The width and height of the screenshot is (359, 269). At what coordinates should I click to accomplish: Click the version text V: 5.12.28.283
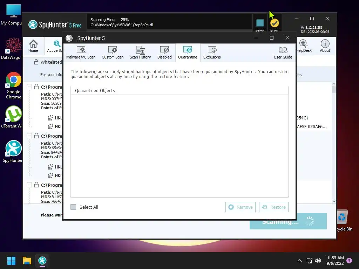pyautogui.click(x=312, y=27)
